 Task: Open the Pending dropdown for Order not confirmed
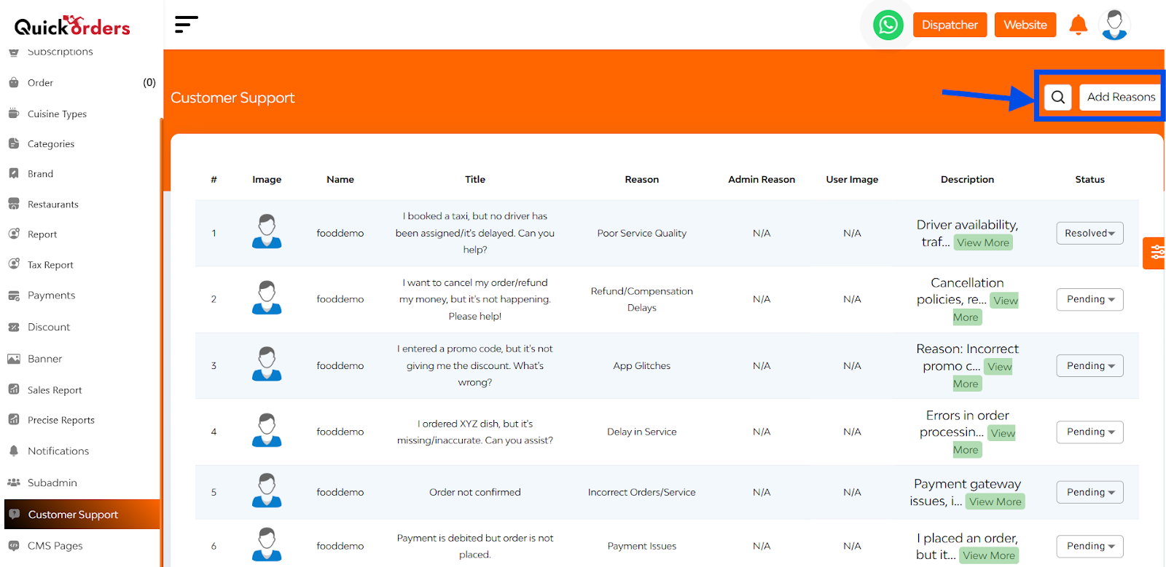coord(1089,492)
